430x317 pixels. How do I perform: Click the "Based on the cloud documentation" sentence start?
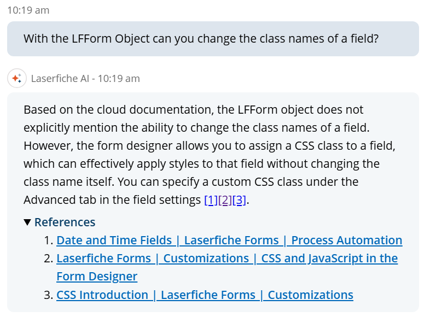point(119,110)
